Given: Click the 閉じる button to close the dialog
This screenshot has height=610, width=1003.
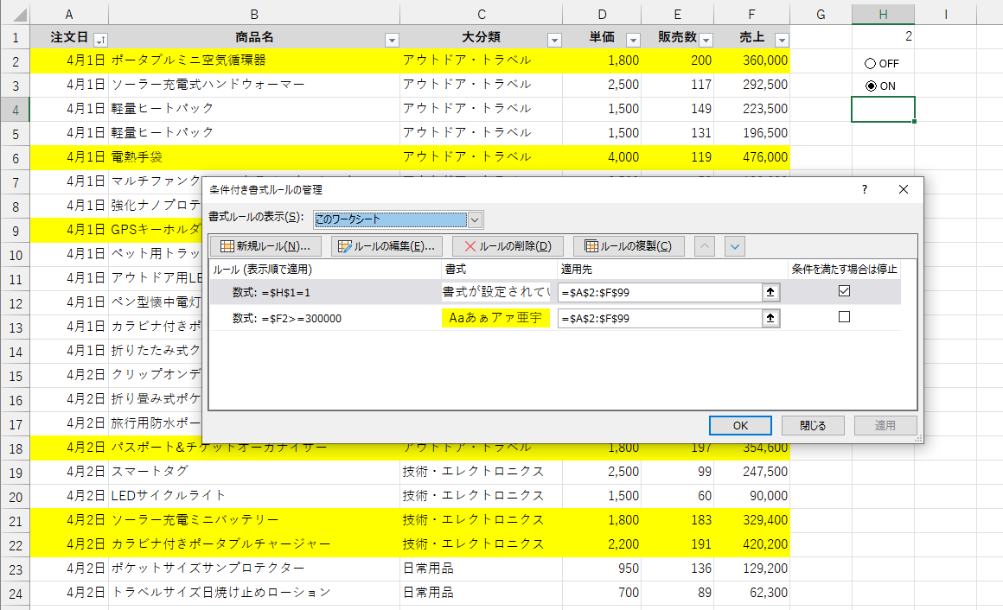Looking at the screenshot, I should click(814, 424).
